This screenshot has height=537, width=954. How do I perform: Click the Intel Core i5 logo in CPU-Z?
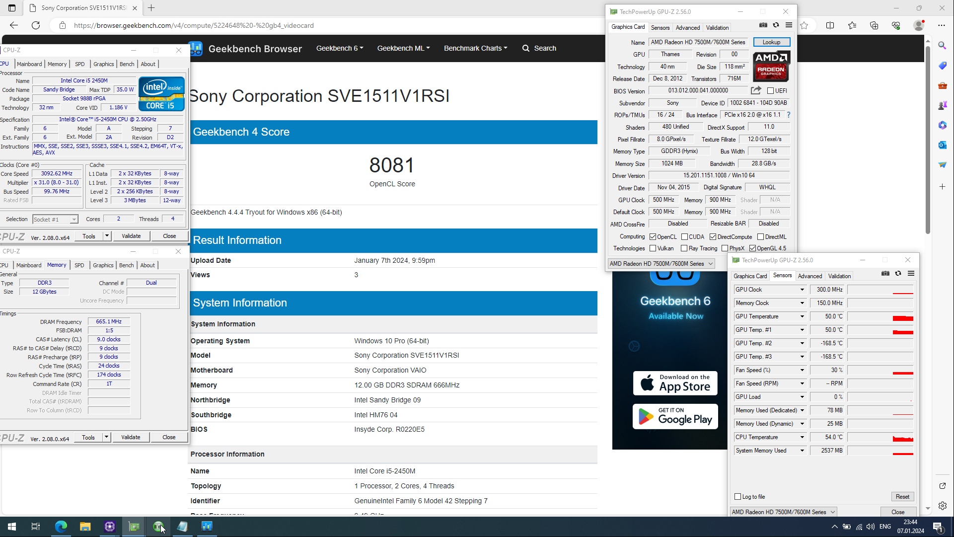coord(161,93)
